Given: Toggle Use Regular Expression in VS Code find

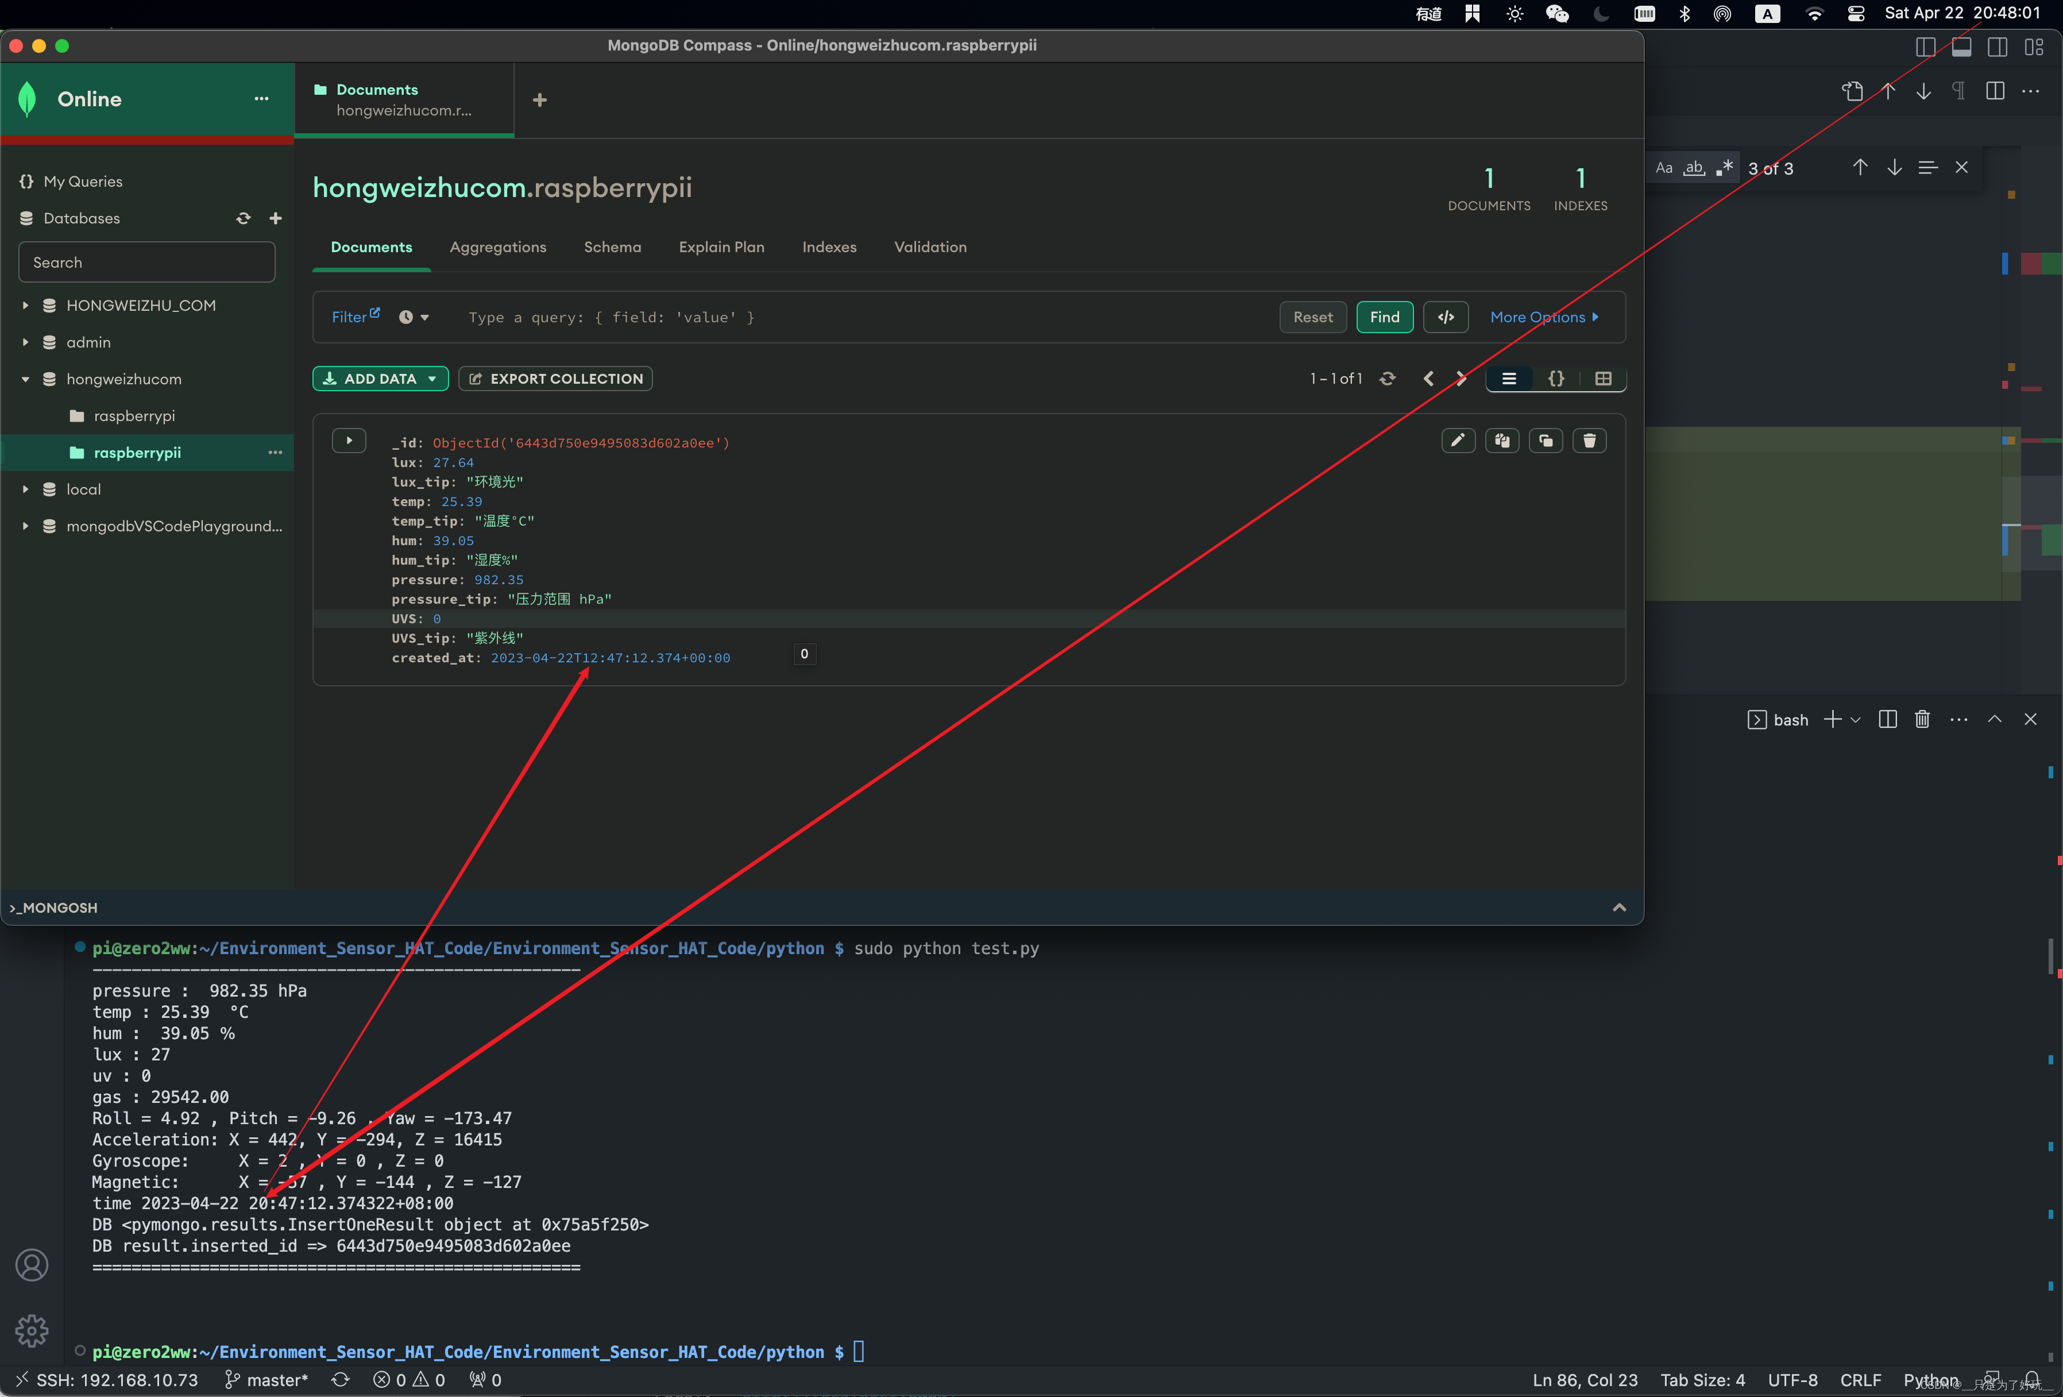Looking at the screenshot, I should 1725,168.
